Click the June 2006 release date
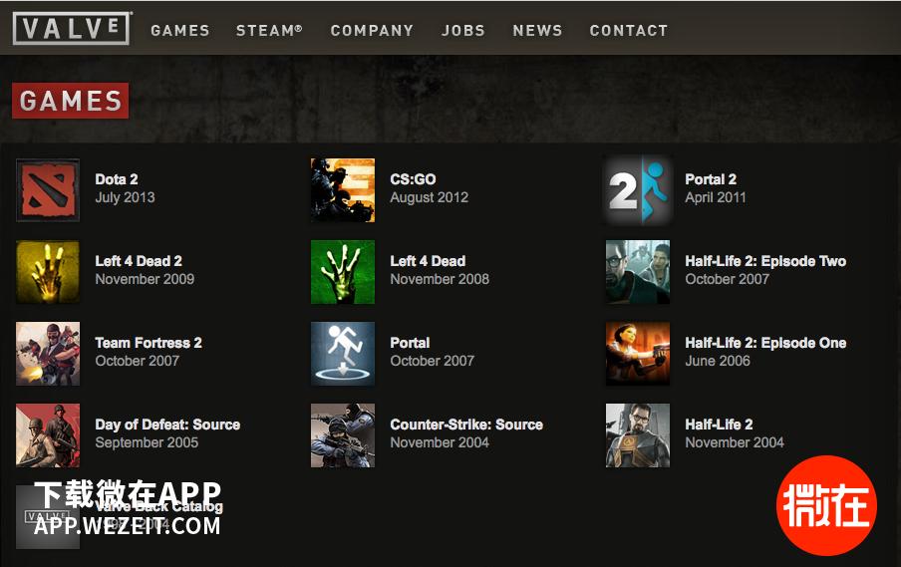The height and width of the screenshot is (567, 901). tap(718, 361)
